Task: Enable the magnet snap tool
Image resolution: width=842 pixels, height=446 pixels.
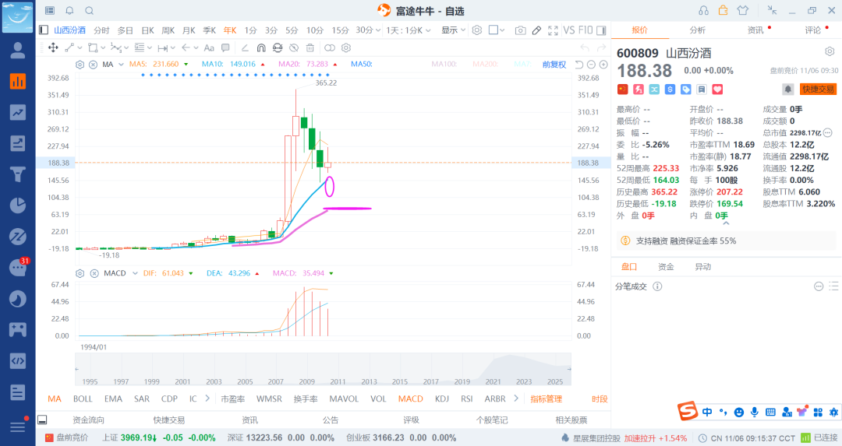Action: coord(261,47)
